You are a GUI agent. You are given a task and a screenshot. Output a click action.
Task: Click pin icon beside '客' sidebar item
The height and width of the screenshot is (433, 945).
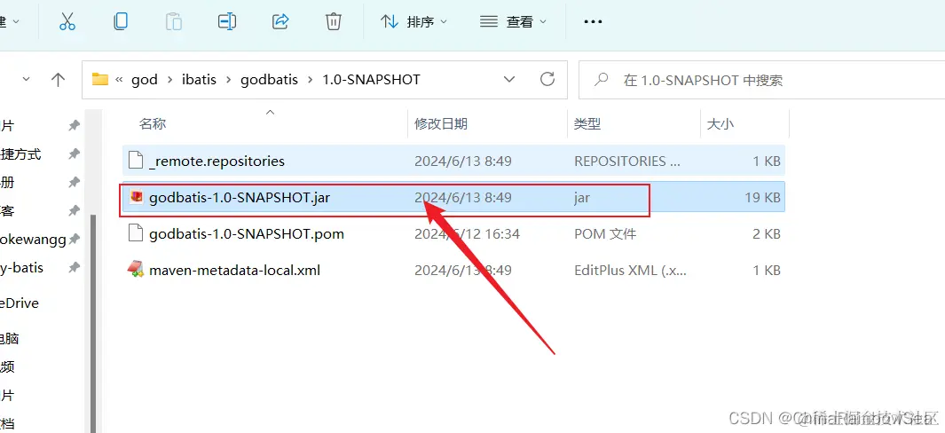coord(74,210)
